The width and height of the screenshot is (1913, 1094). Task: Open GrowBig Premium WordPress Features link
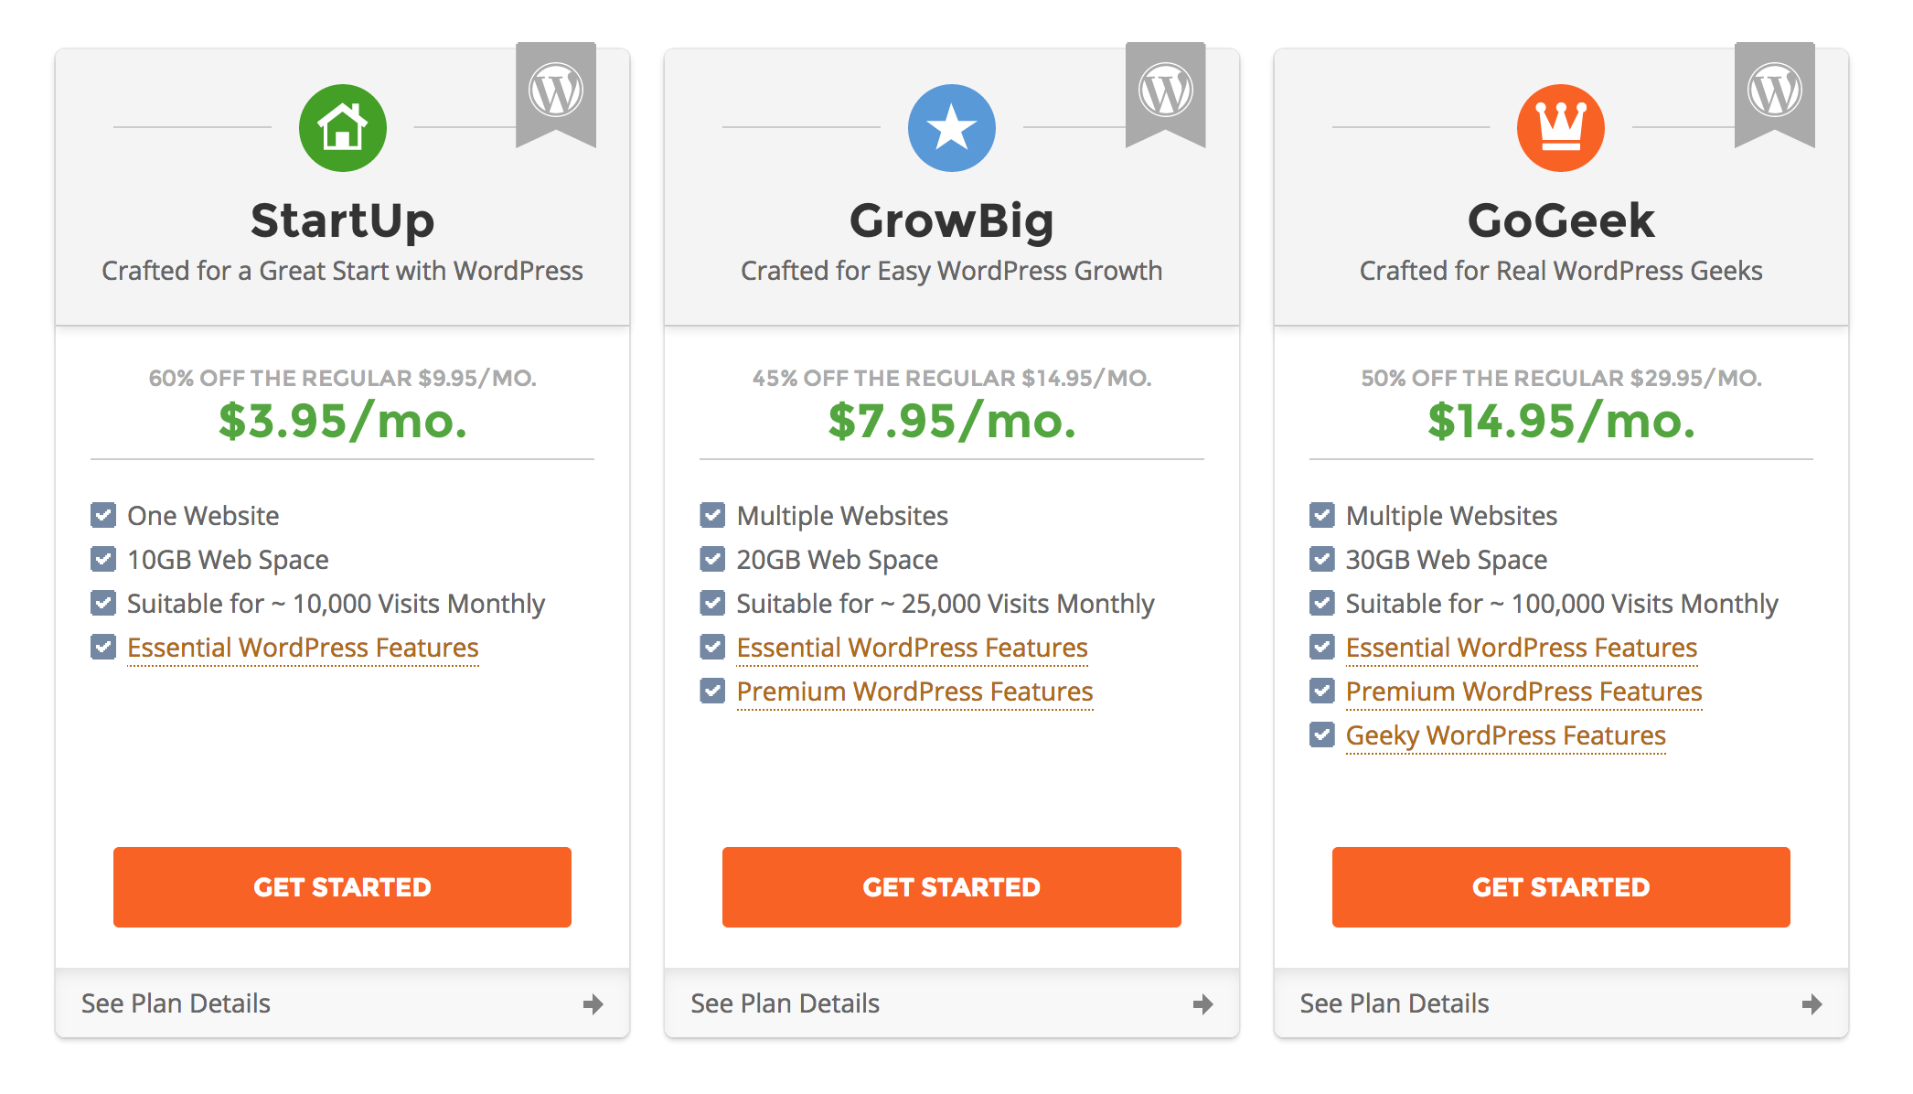(x=914, y=692)
